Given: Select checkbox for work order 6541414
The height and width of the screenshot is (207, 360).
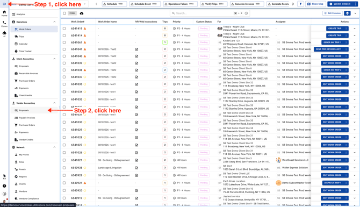Looking at the screenshot, I should [64, 35].
